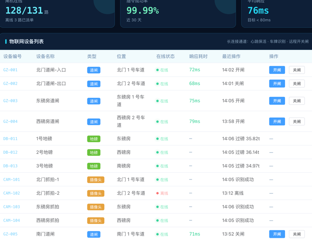Open device link GZ-002

coord(11,84)
